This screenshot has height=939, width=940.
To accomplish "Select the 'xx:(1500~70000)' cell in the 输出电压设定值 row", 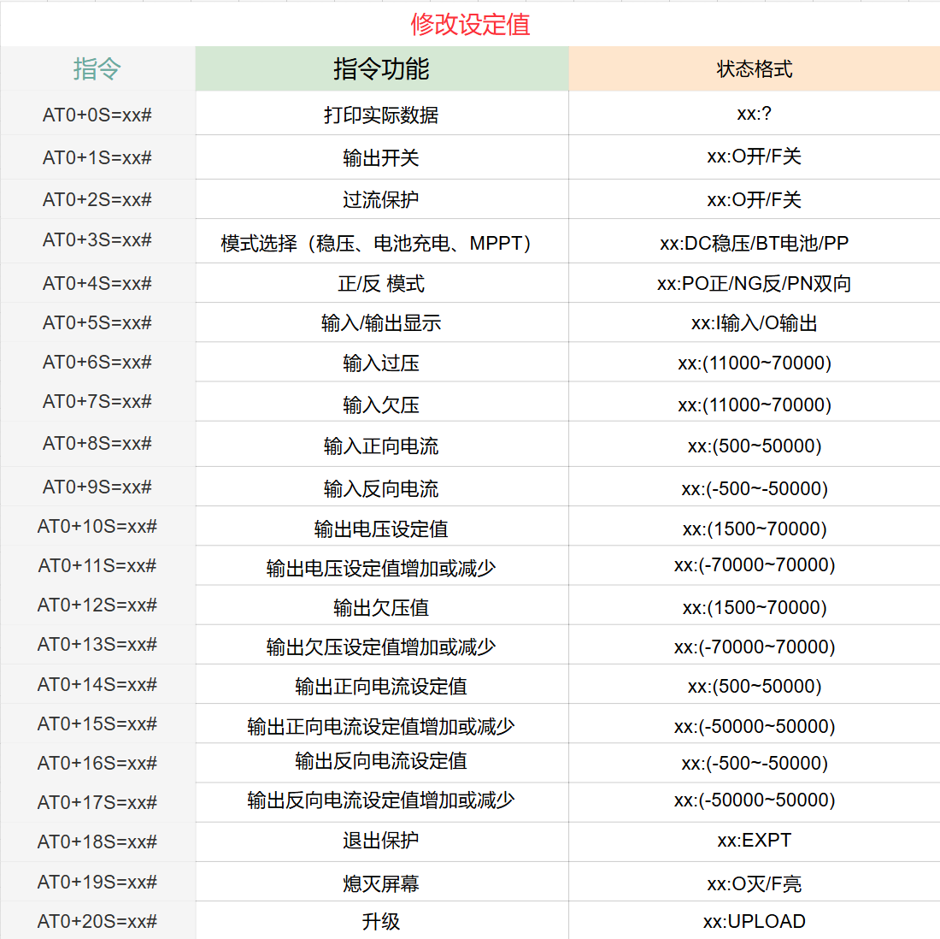I will coord(755,528).
